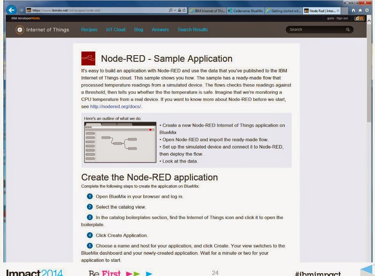Open the Recipes menu item
The image size is (375, 276).
[89, 30]
